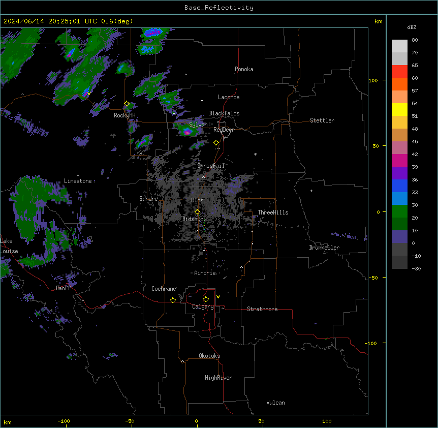Viewport: 438px width, 428px height.
Task: Select the purple 36-39 dBZ legend swatch
Action: tap(399, 173)
